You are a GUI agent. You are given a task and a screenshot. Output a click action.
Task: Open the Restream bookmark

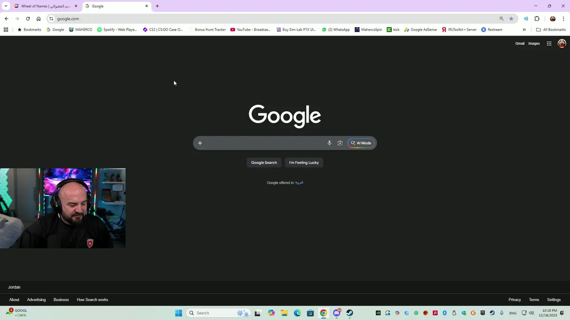coord(492,30)
